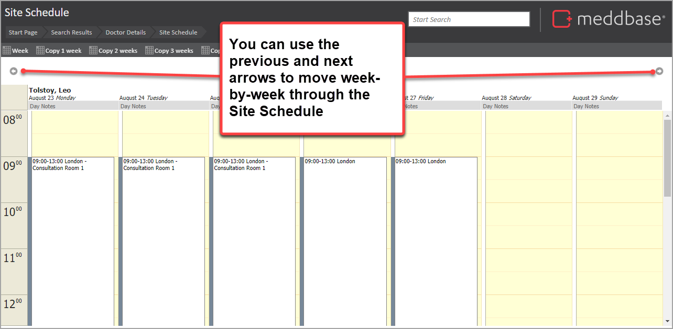Go to the next week using right arrow
Screen dimensions: 673x329
tap(659, 71)
